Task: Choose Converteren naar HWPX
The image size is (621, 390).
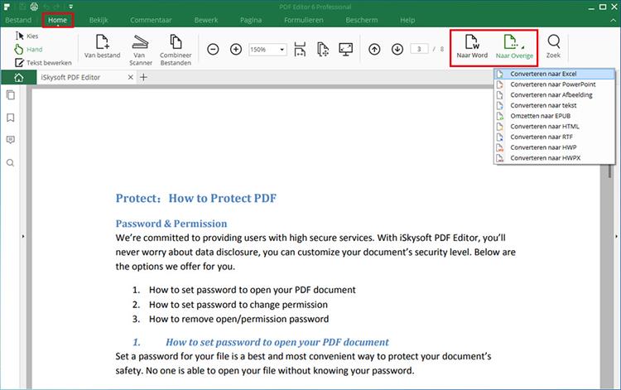Action: [x=555, y=158]
